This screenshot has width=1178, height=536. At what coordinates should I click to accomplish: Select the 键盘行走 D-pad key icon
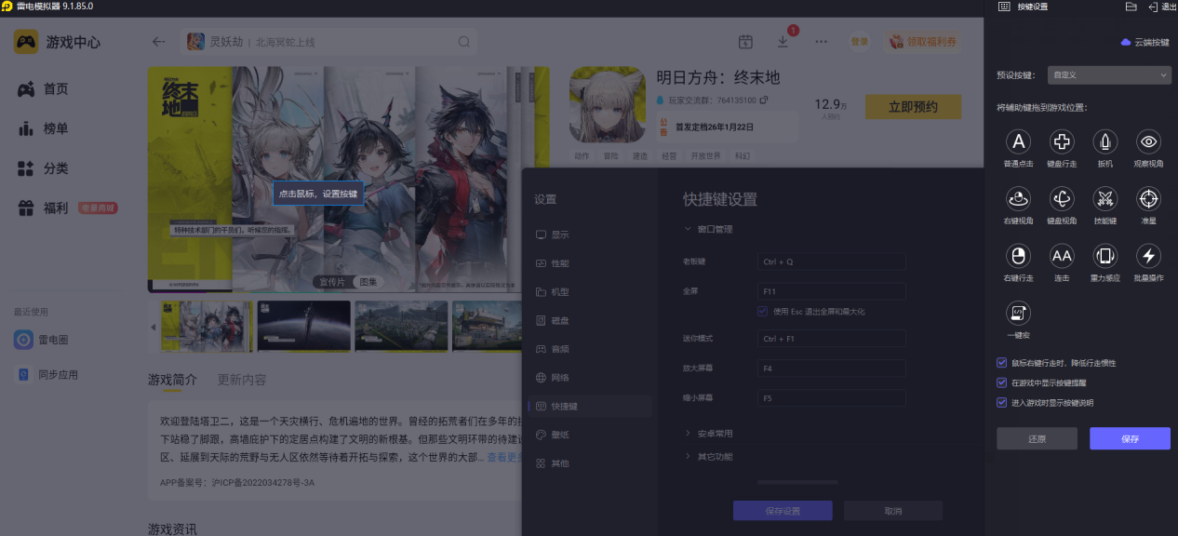pyautogui.click(x=1062, y=141)
